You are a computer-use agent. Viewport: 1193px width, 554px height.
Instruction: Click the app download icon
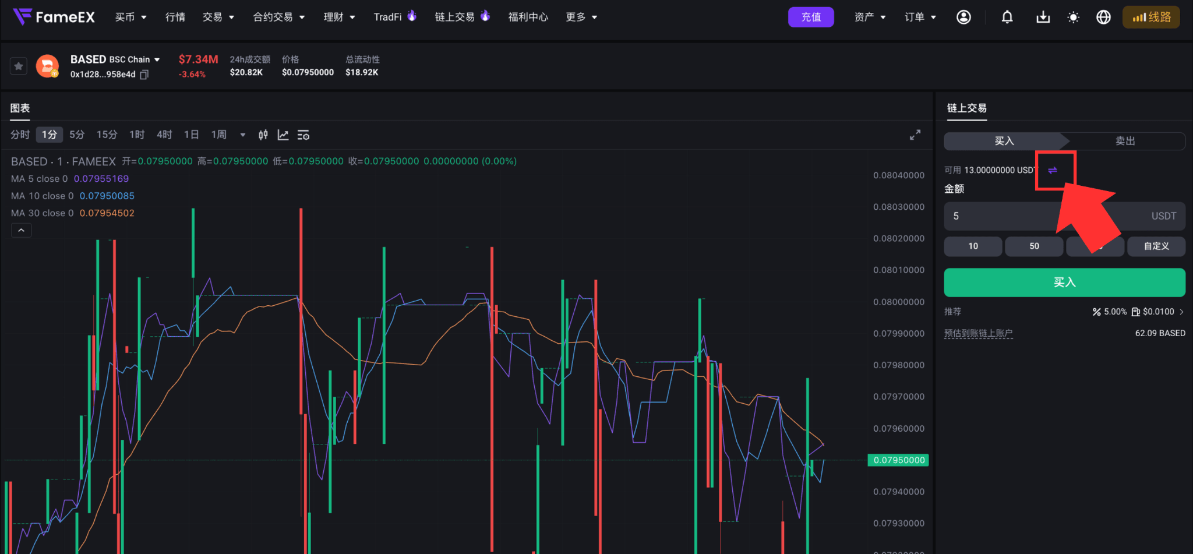tap(1043, 17)
